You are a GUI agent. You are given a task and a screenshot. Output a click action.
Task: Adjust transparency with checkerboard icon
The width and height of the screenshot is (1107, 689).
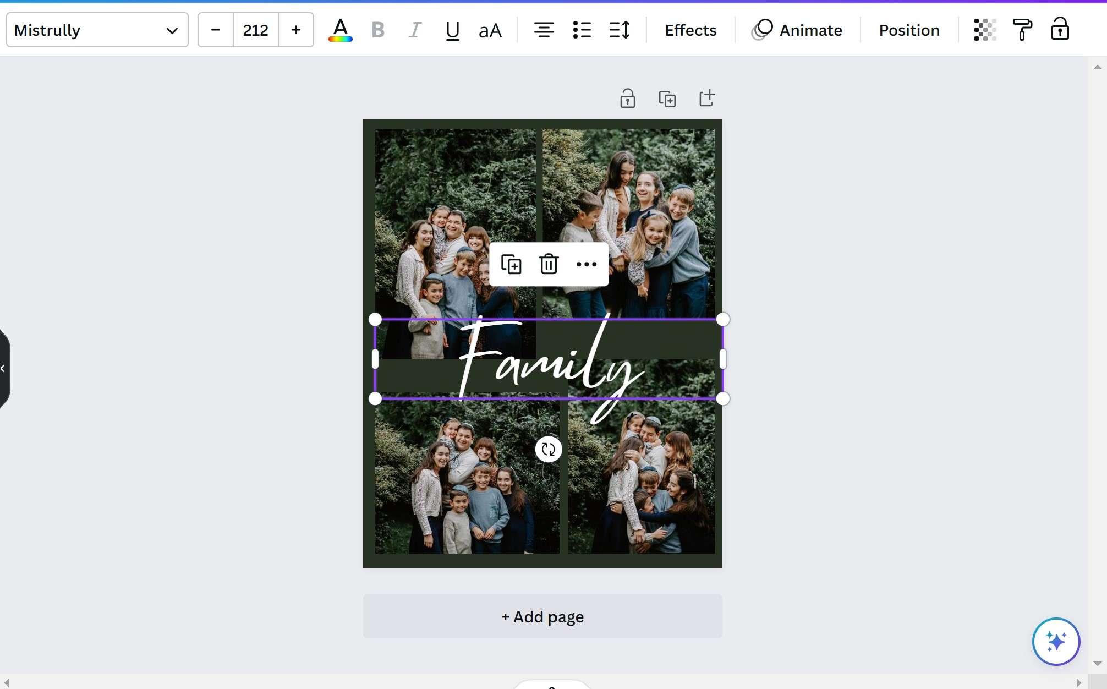click(x=985, y=30)
